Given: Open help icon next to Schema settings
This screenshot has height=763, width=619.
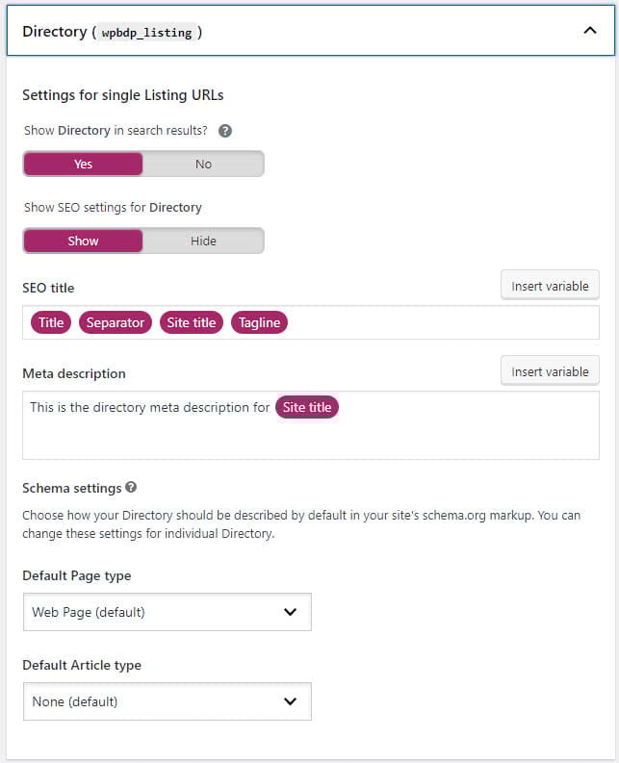Looking at the screenshot, I should (x=131, y=487).
